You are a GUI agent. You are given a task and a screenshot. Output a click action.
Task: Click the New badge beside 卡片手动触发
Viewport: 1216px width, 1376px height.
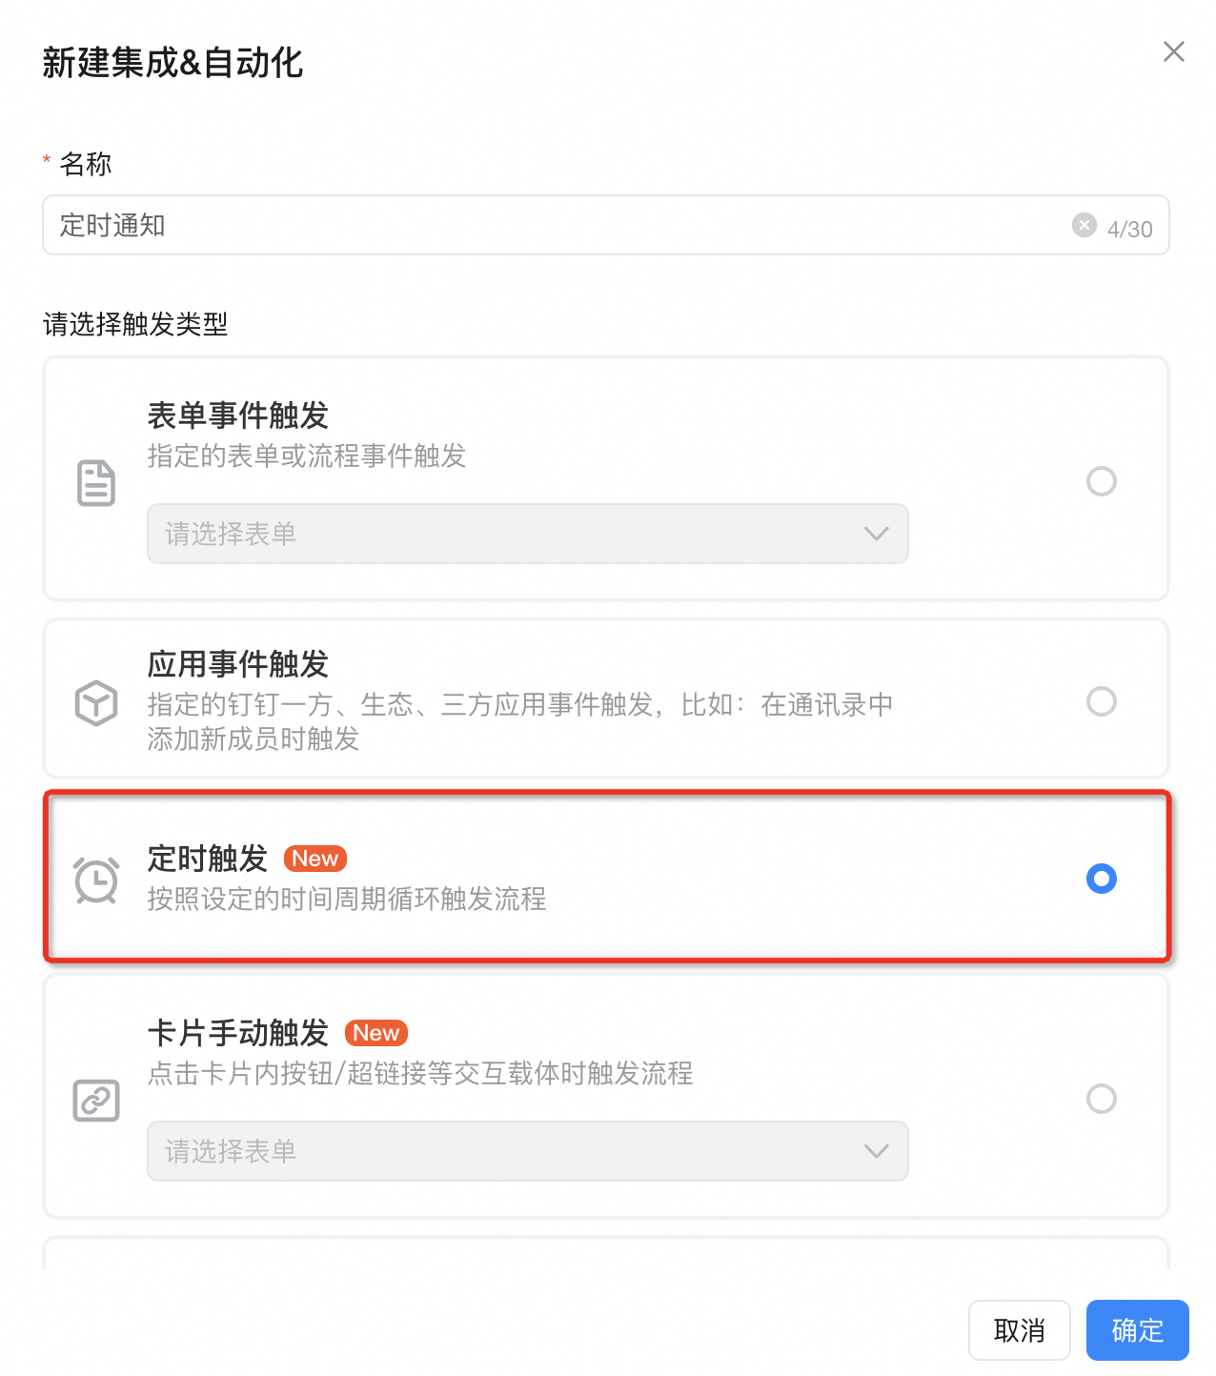click(x=376, y=1033)
